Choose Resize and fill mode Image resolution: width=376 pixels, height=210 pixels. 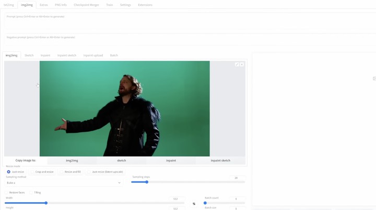tap(62, 171)
